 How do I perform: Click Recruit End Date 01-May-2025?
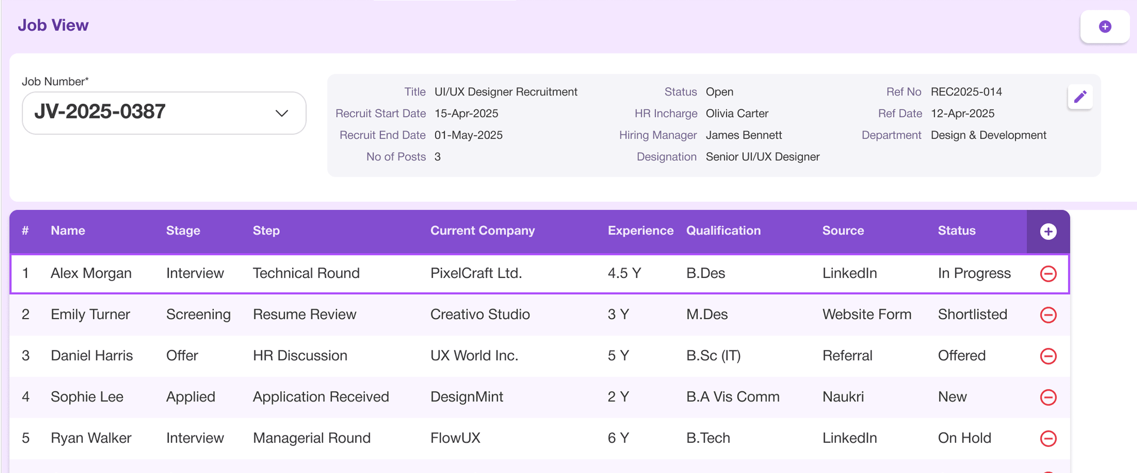tap(468, 135)
